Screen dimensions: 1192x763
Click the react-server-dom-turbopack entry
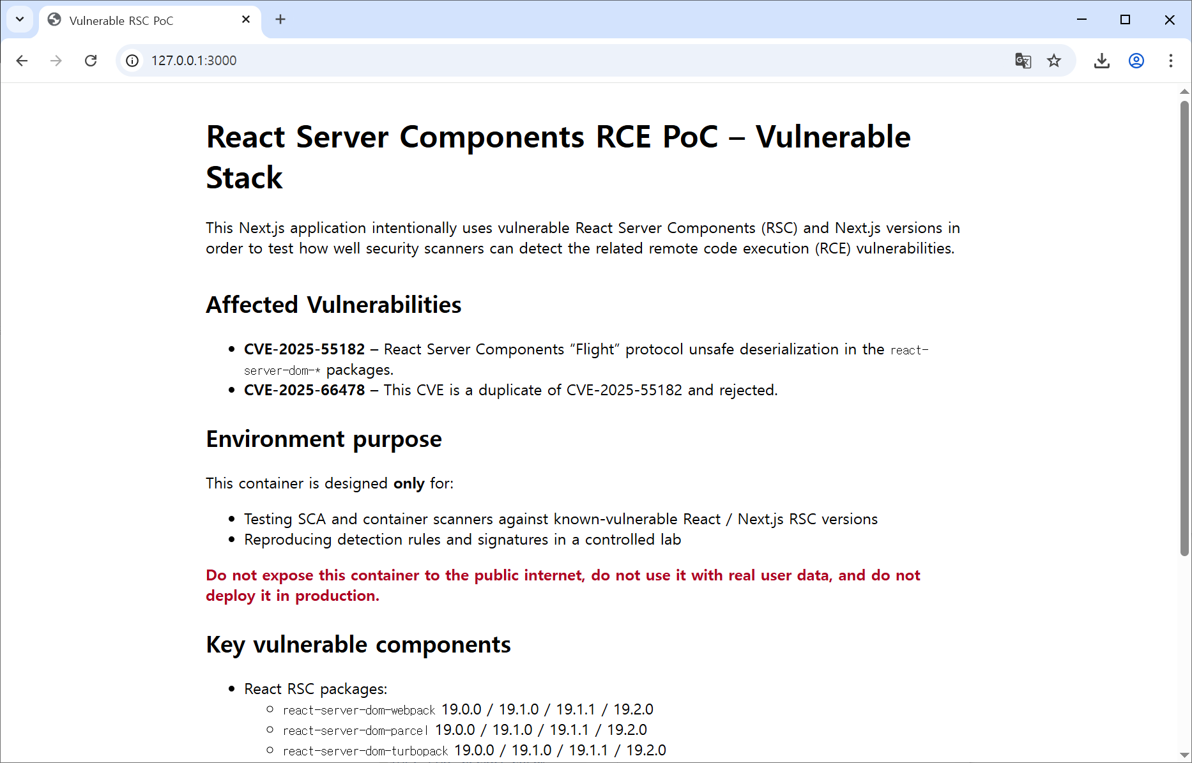(x=475, y=750)
